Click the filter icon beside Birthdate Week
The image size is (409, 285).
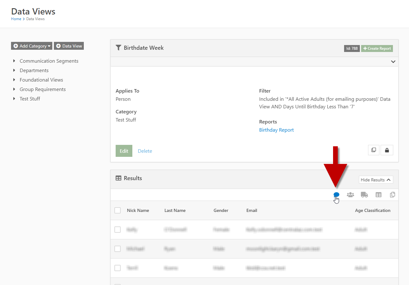118,48
